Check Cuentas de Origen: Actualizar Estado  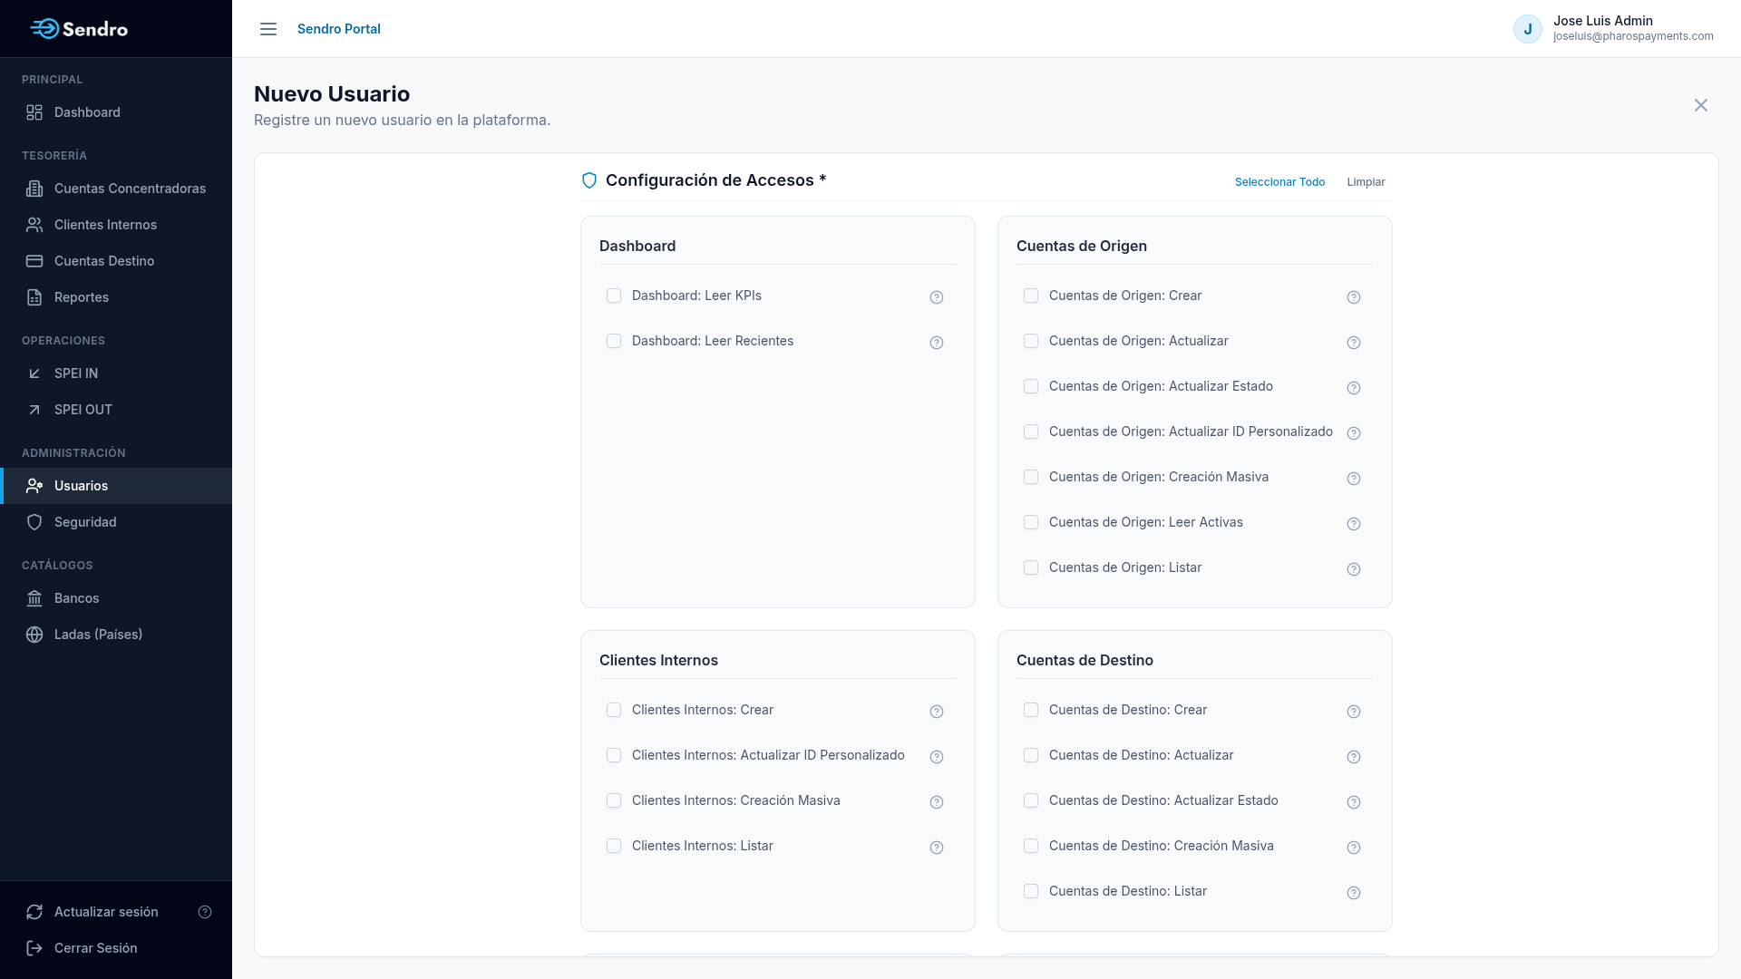[x=1031, y=386]
